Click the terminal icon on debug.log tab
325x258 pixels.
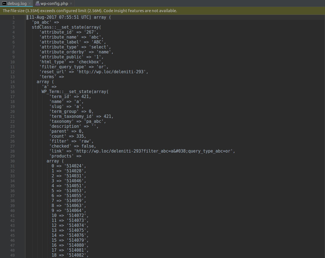tap(4, 4)
